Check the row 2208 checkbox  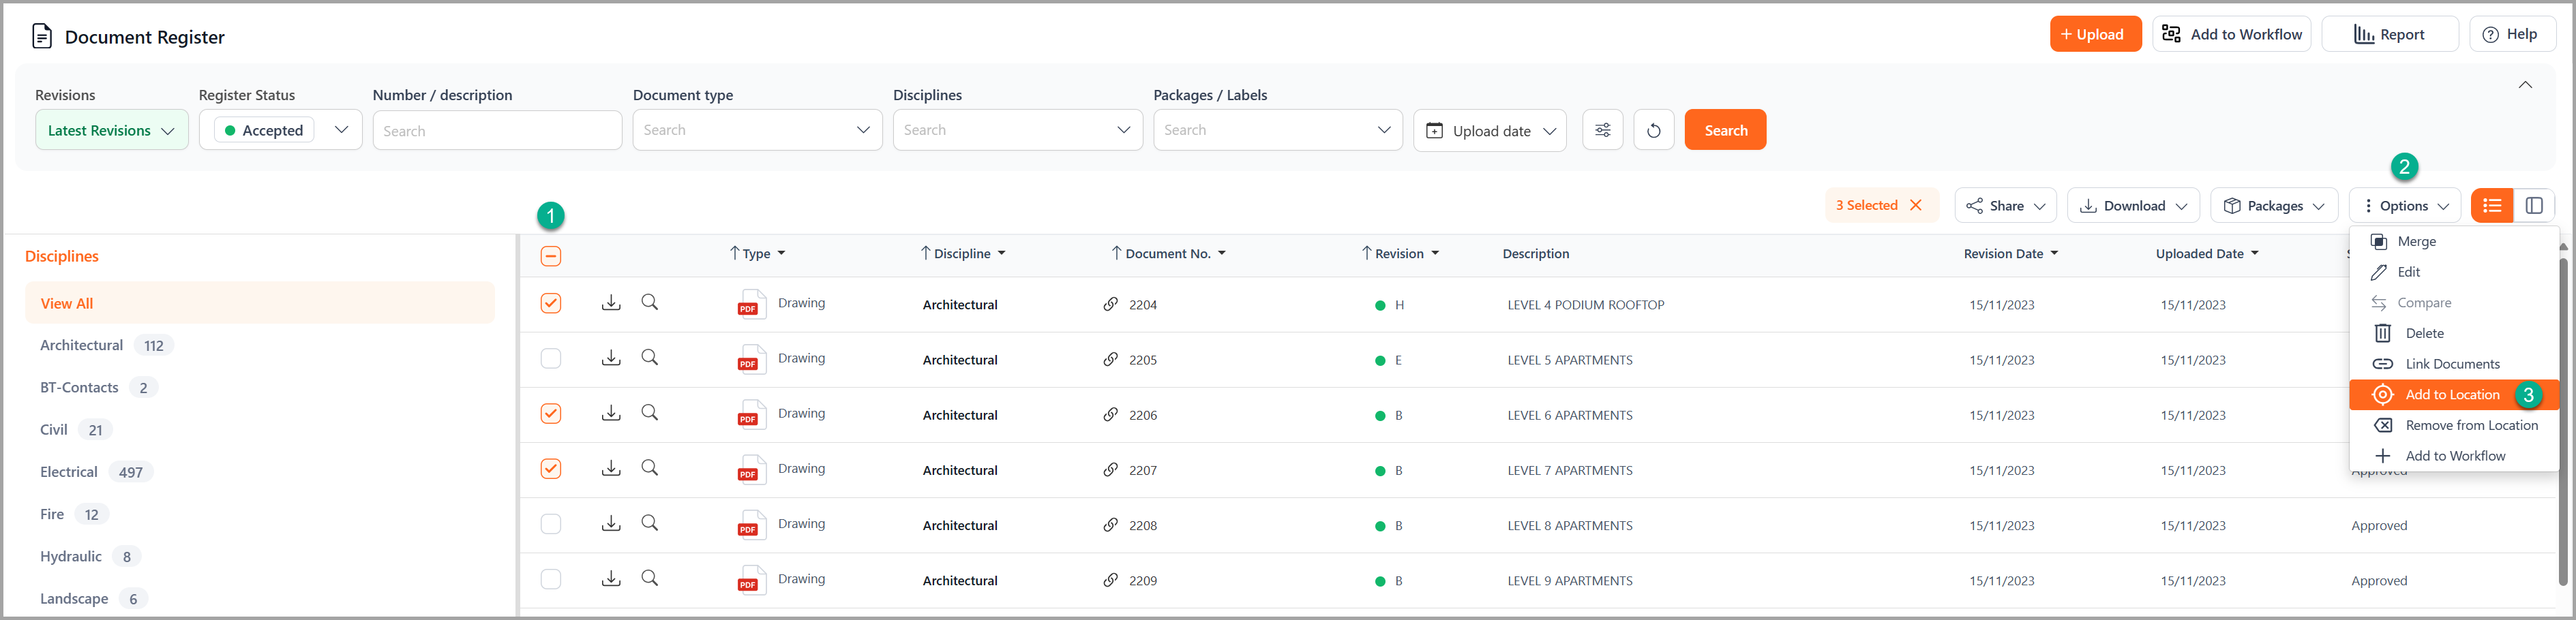click(551, 523)
